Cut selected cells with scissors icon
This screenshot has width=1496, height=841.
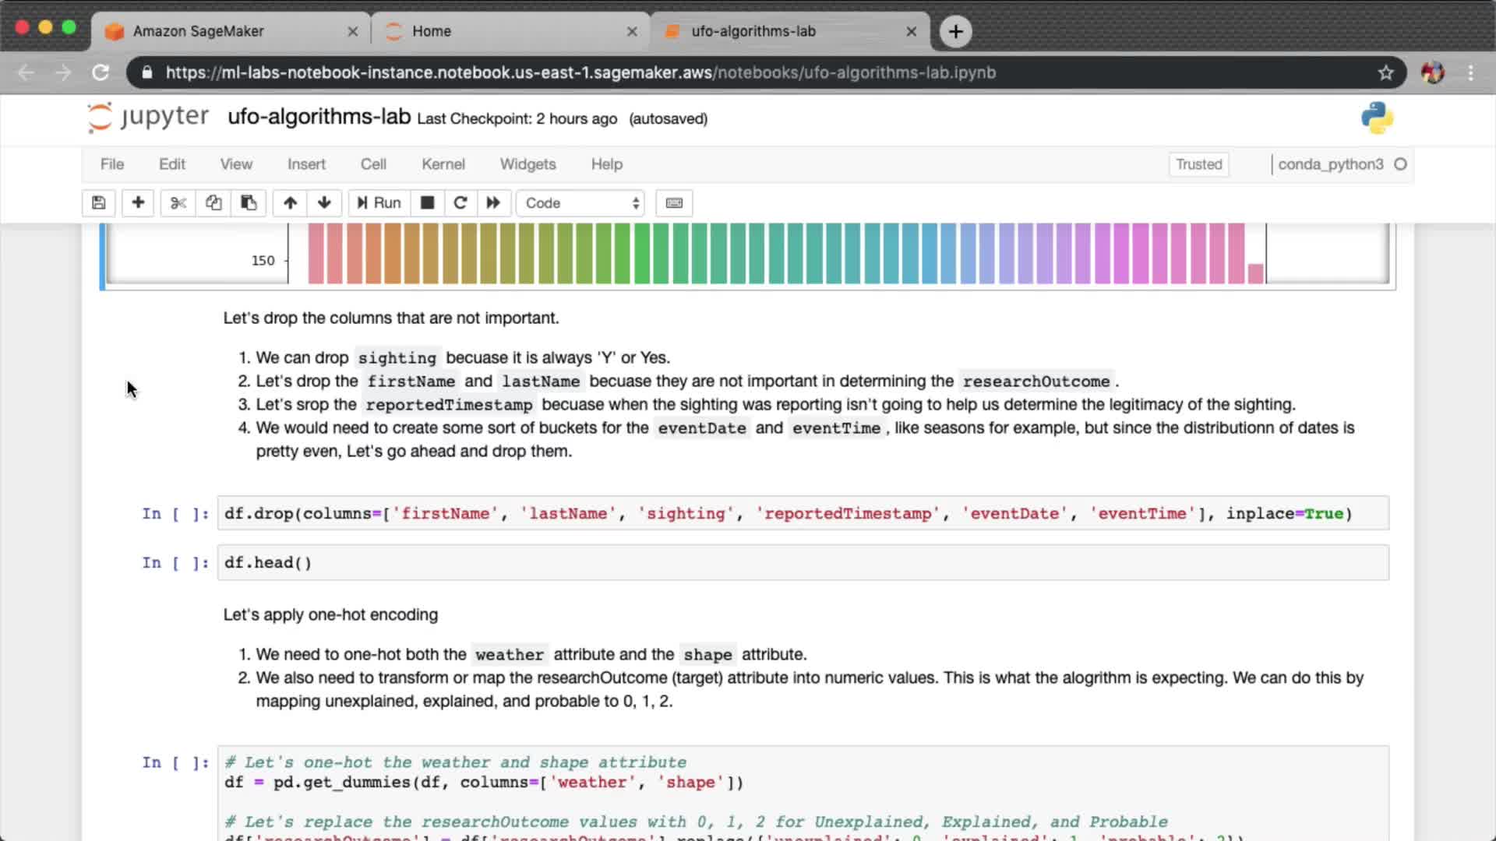178,203
